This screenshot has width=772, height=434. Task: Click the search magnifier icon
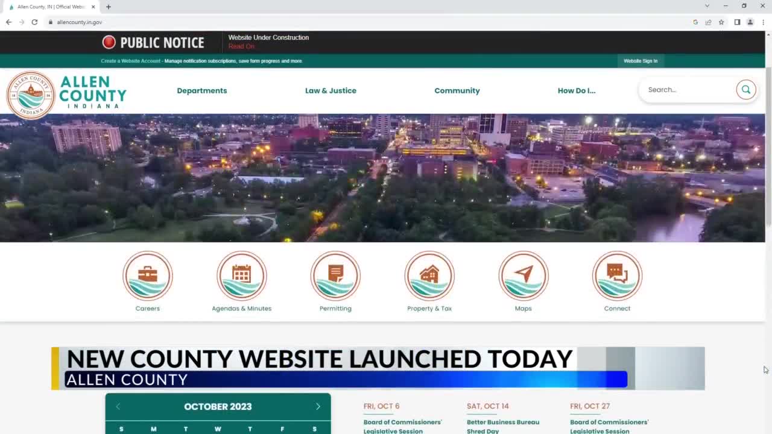[746, 89]
